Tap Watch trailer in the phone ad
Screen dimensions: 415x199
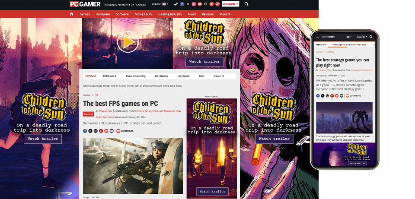357,164
